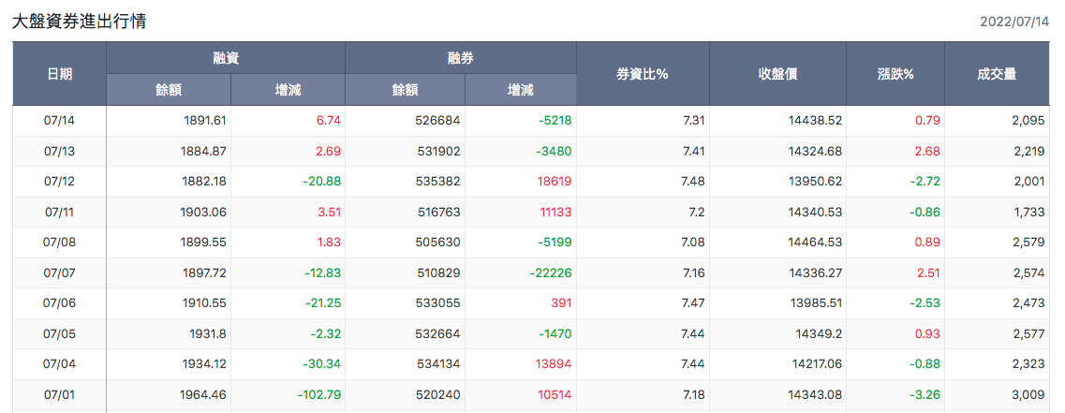Click margin balance value 1891.61
This screenshot has width=1065, height=413.
tap(205, 121)
